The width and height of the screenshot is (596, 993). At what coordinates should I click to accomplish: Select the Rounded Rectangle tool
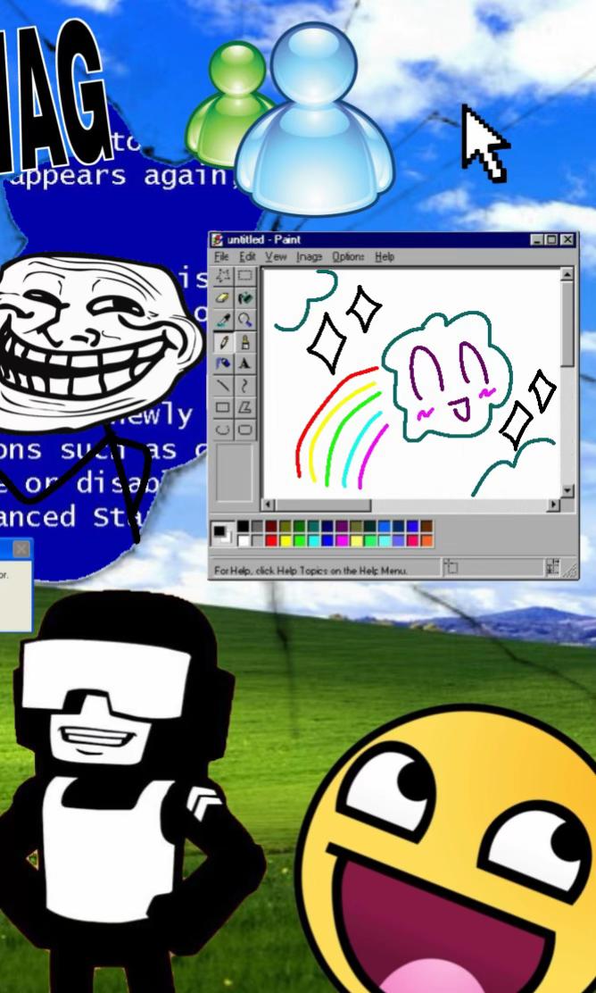pos(244,430)
